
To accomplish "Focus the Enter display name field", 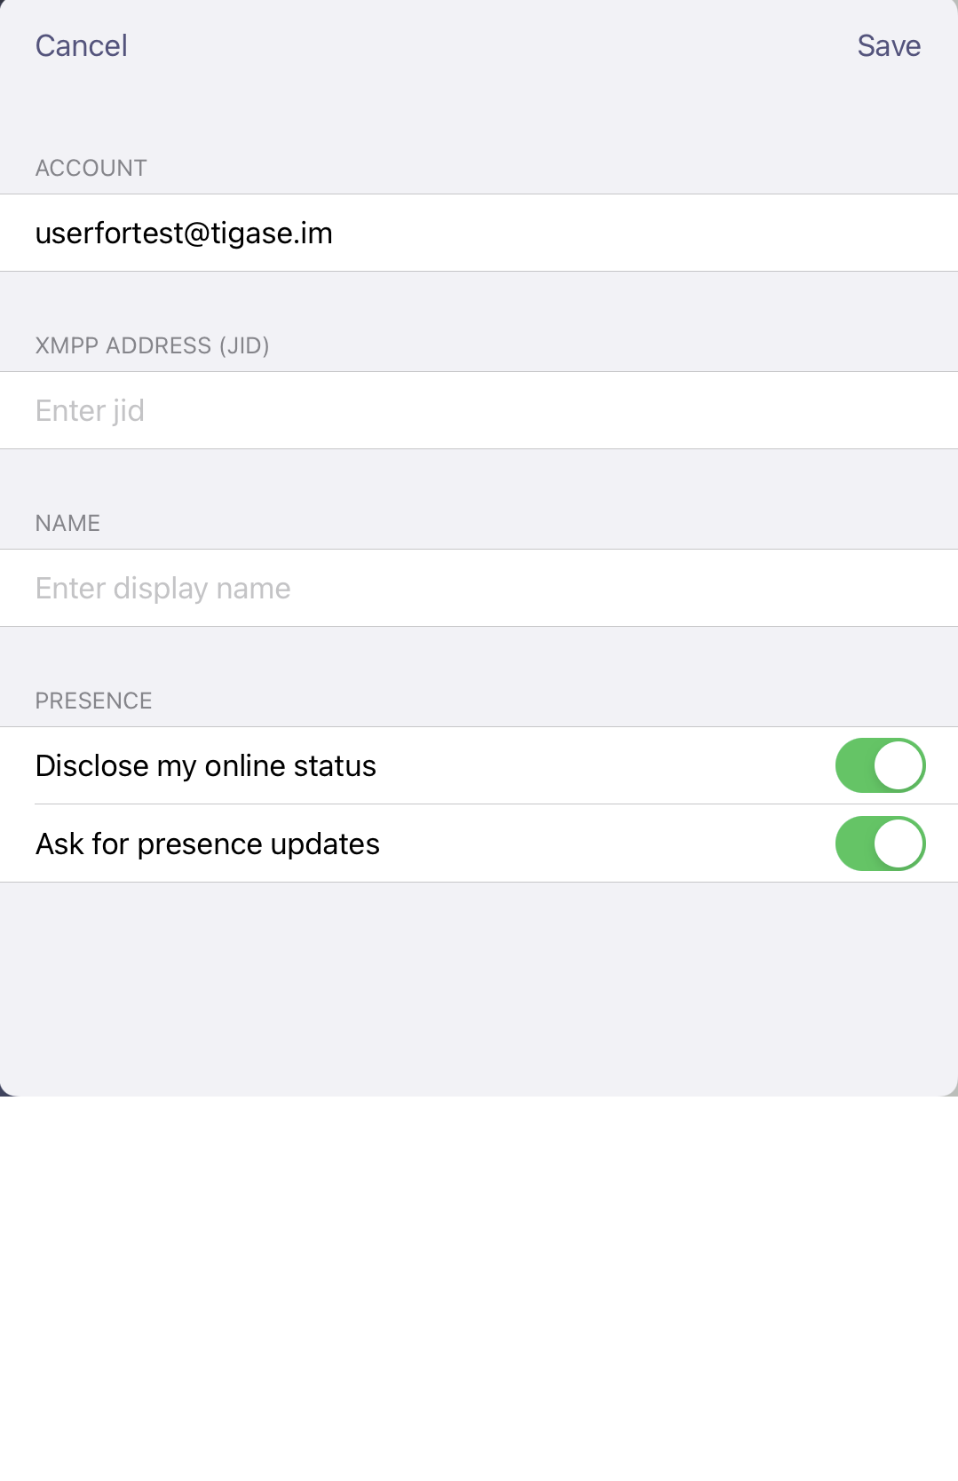I will tap(479, 588).
